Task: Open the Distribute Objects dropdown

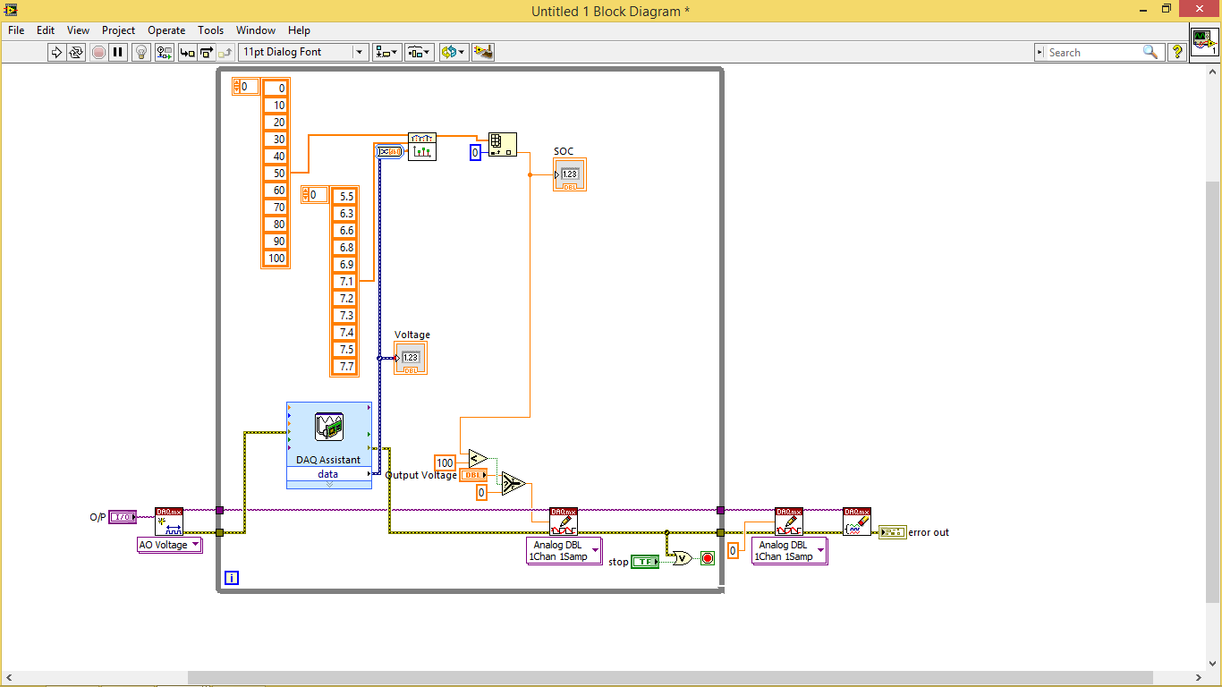Action: click(420, 52)
